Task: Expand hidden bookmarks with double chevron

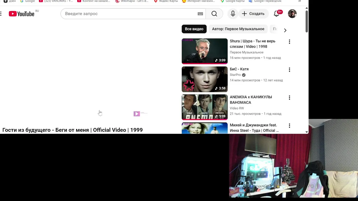Action: click(300, 1)
